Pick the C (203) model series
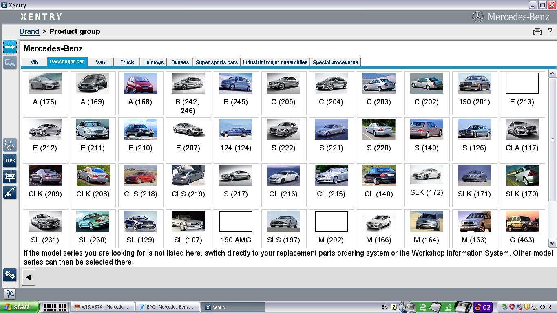 pyautogui.click(x=379, y=93)
